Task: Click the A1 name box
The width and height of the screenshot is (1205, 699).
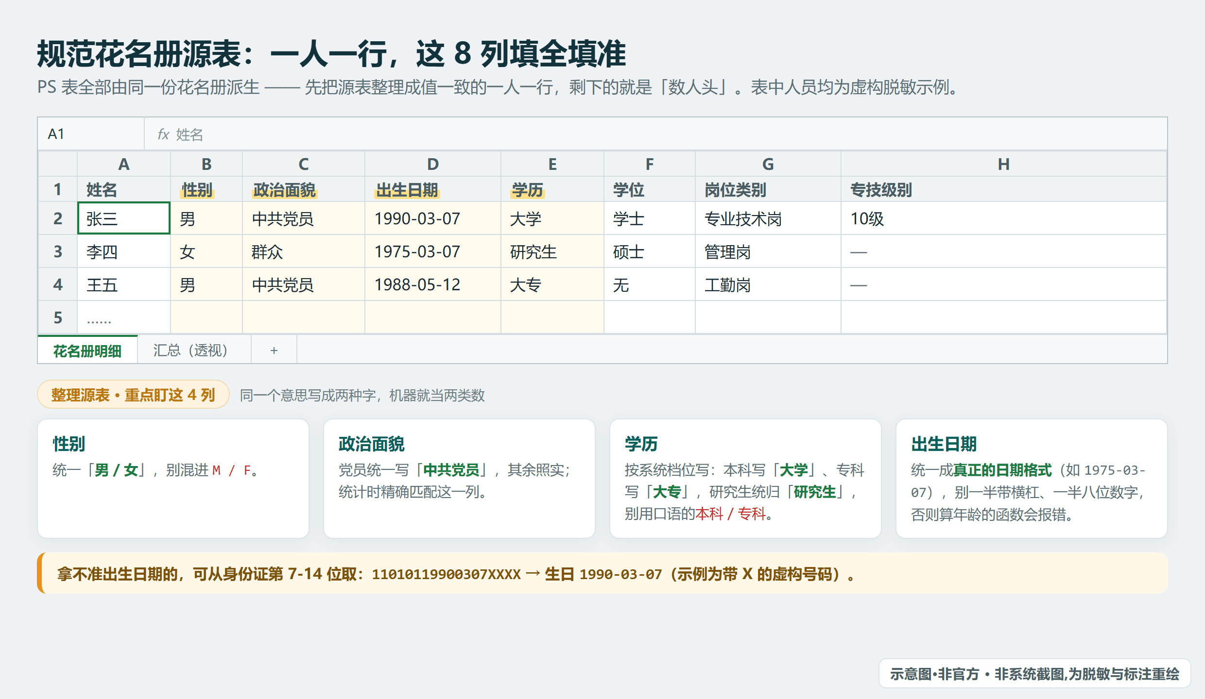Action: pos(91,134)
